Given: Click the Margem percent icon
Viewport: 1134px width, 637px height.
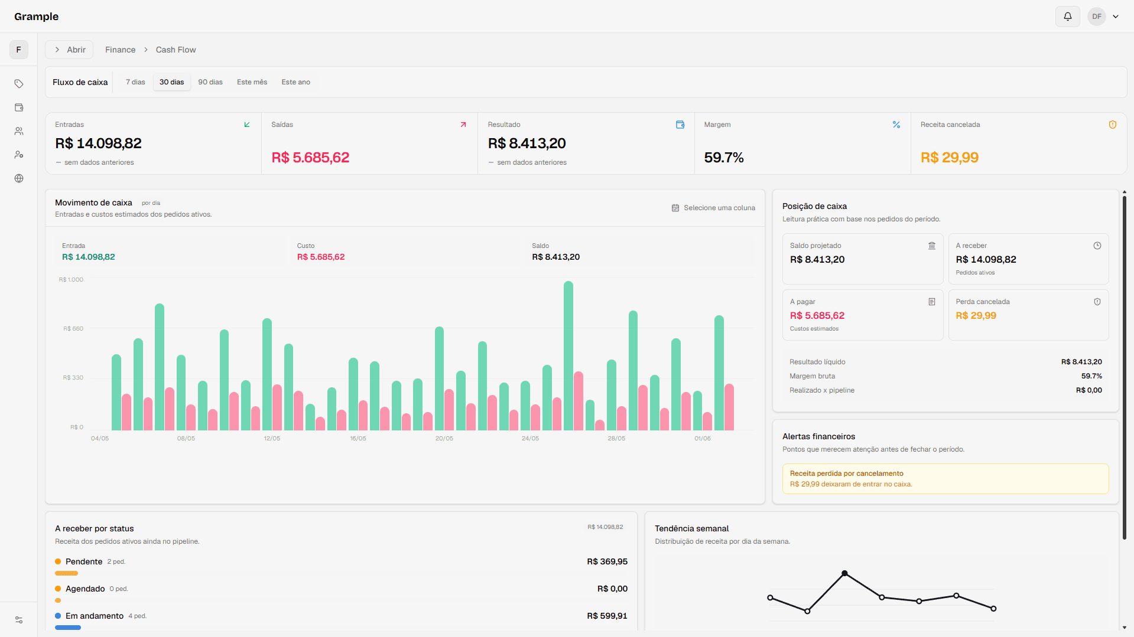Looking at the screenshot, I should pyautogui.click(x=896, y=125).
